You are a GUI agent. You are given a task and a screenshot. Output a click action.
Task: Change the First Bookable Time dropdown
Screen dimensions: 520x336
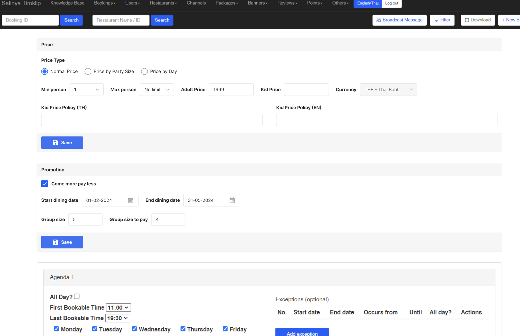[x=118, y=308]
